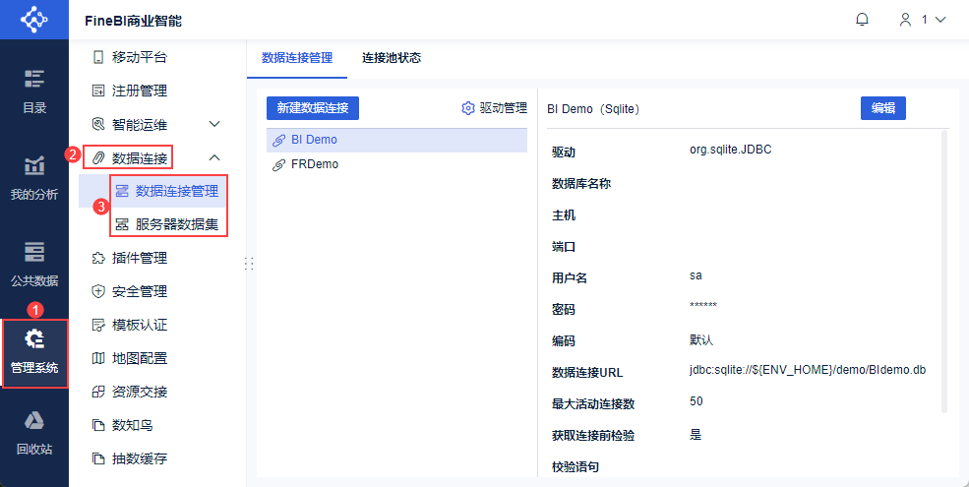Open 公共数据 in the sidebar
The width and height of the screenshot is (969, 487).
[34, 265]
